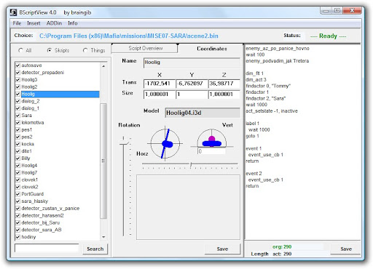Click script line 'findactor 0, "Tommy"'
This screenshot has height=269, width=373.
coord(268,86)
